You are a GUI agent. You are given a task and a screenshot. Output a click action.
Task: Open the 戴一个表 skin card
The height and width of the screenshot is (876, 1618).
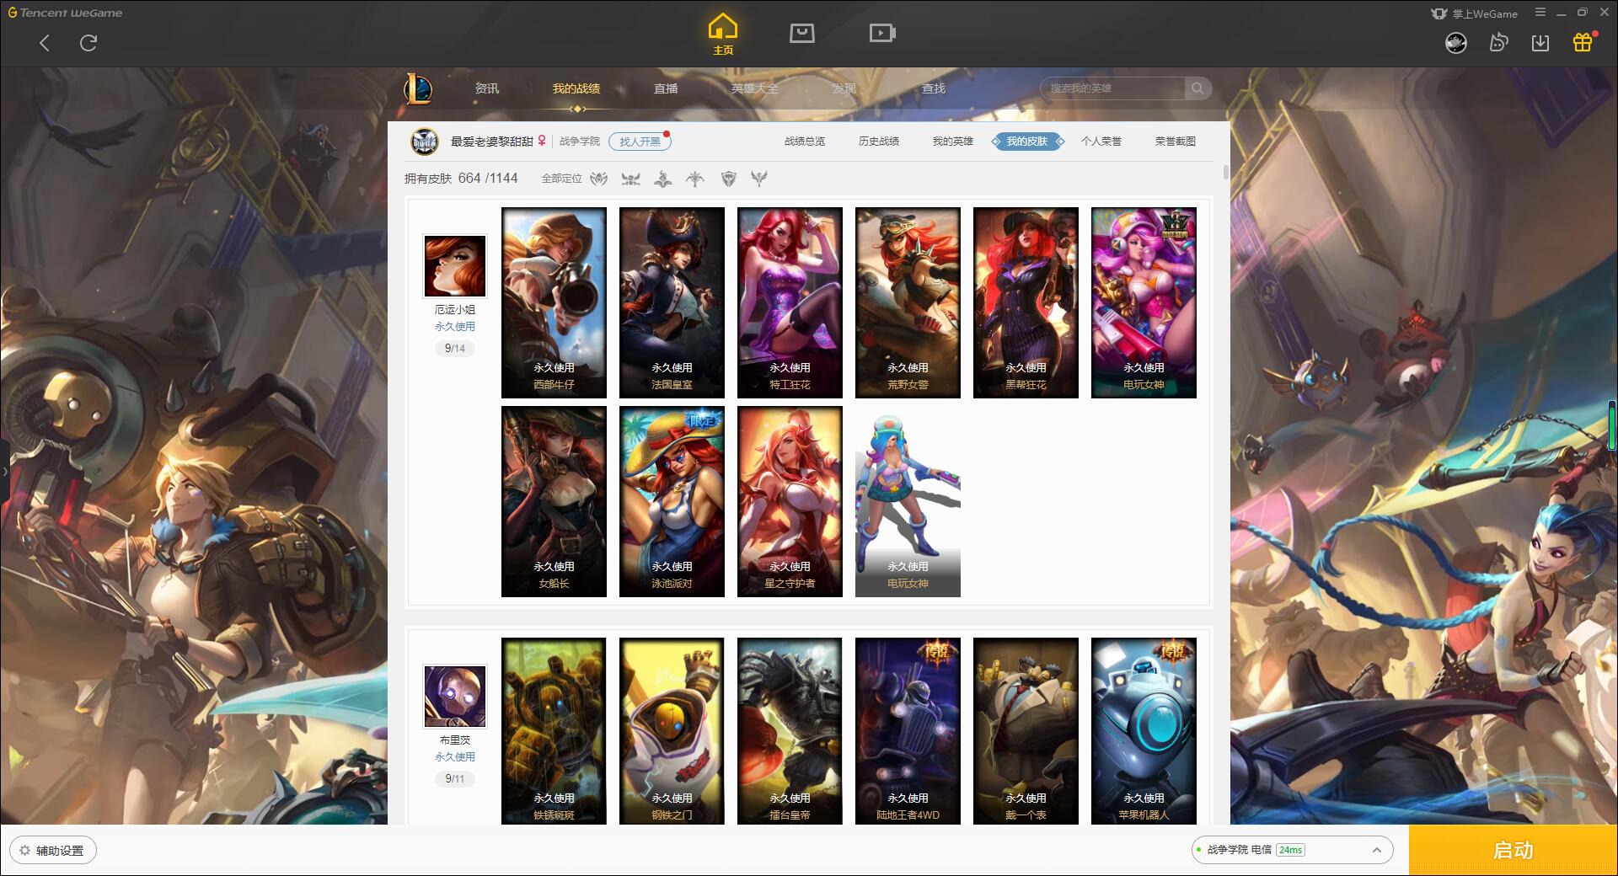click(x=1026, y=731)
